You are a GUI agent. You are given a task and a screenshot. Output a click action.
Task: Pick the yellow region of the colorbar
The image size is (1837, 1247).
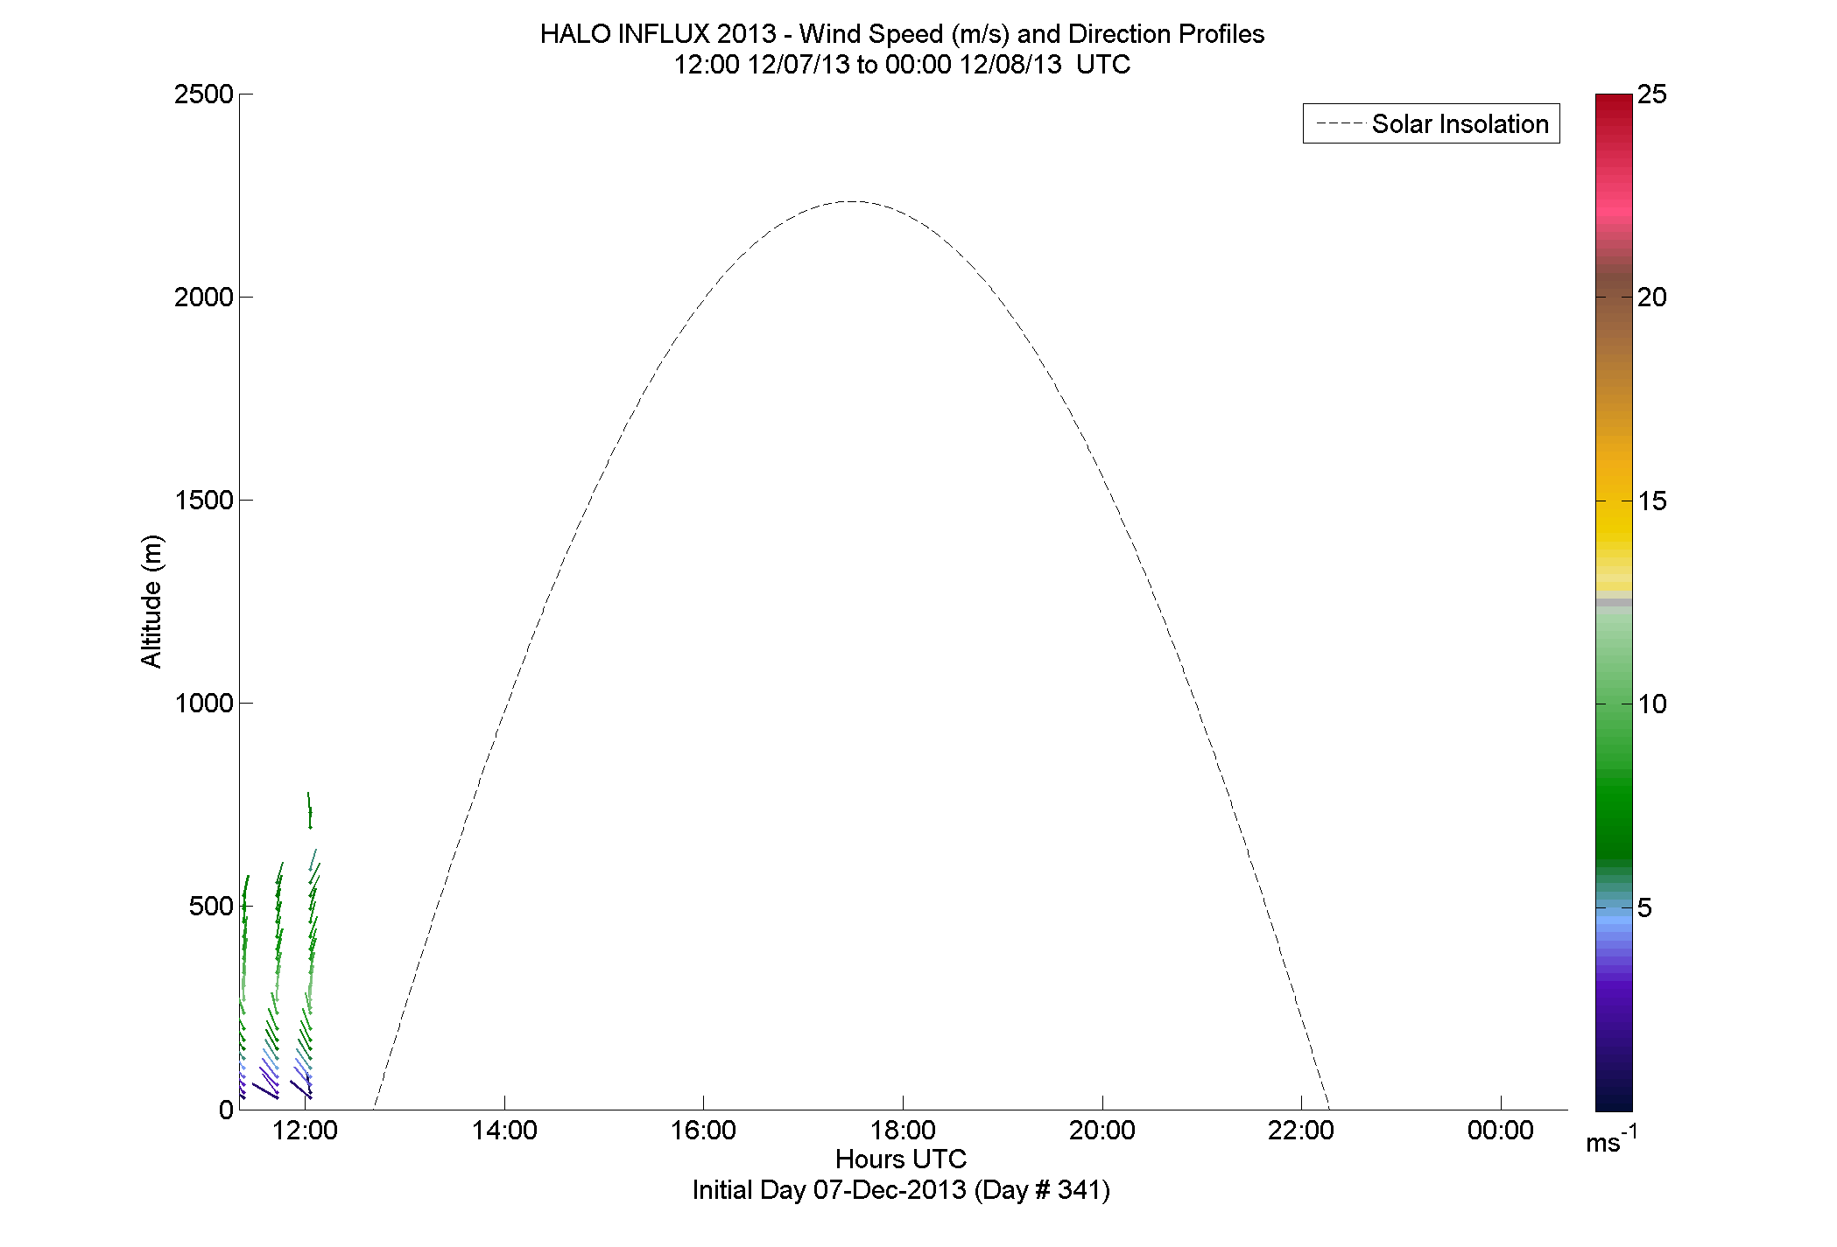(x=1614, y=529)
